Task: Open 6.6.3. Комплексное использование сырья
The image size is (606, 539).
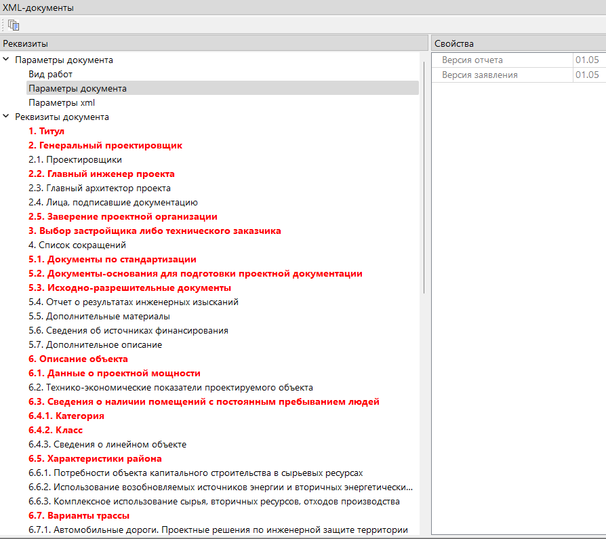Action: (214, 502)
